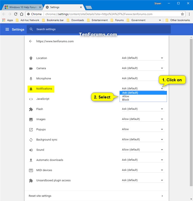This screenshot has height=201, width=193.
Task: Go to the browser home page
Action: click(22, 14)
